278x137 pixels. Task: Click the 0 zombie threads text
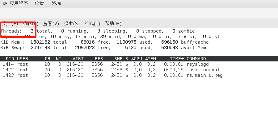[183, 31]
